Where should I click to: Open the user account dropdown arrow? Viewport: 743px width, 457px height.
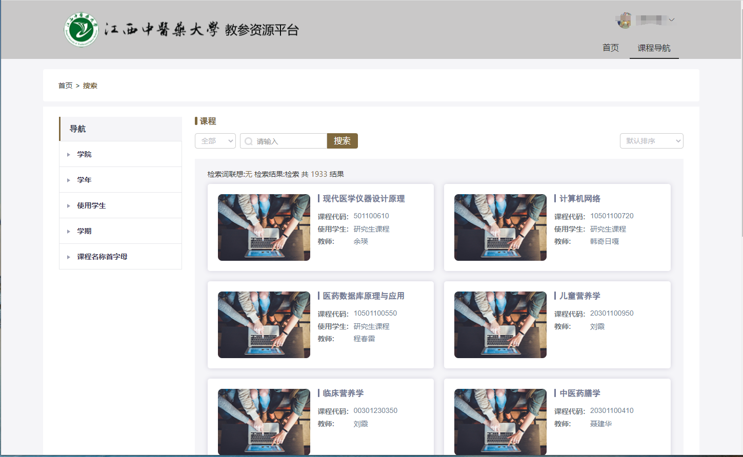point(672,20)
